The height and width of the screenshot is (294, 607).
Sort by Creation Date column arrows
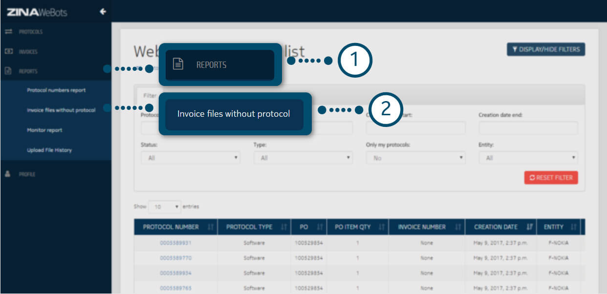530,227
